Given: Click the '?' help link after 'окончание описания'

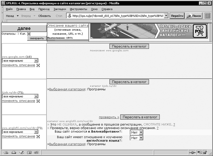Looking at the screenshot, I should coord(158,128).
